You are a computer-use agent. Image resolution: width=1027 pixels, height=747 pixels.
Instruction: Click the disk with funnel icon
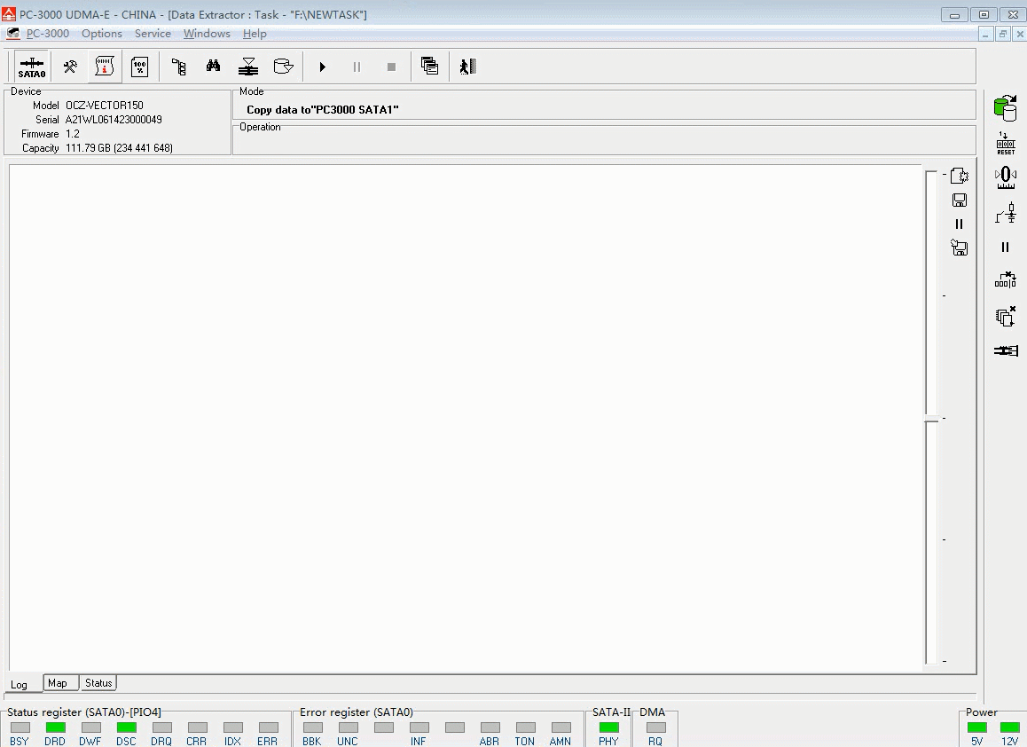(283, 67)
